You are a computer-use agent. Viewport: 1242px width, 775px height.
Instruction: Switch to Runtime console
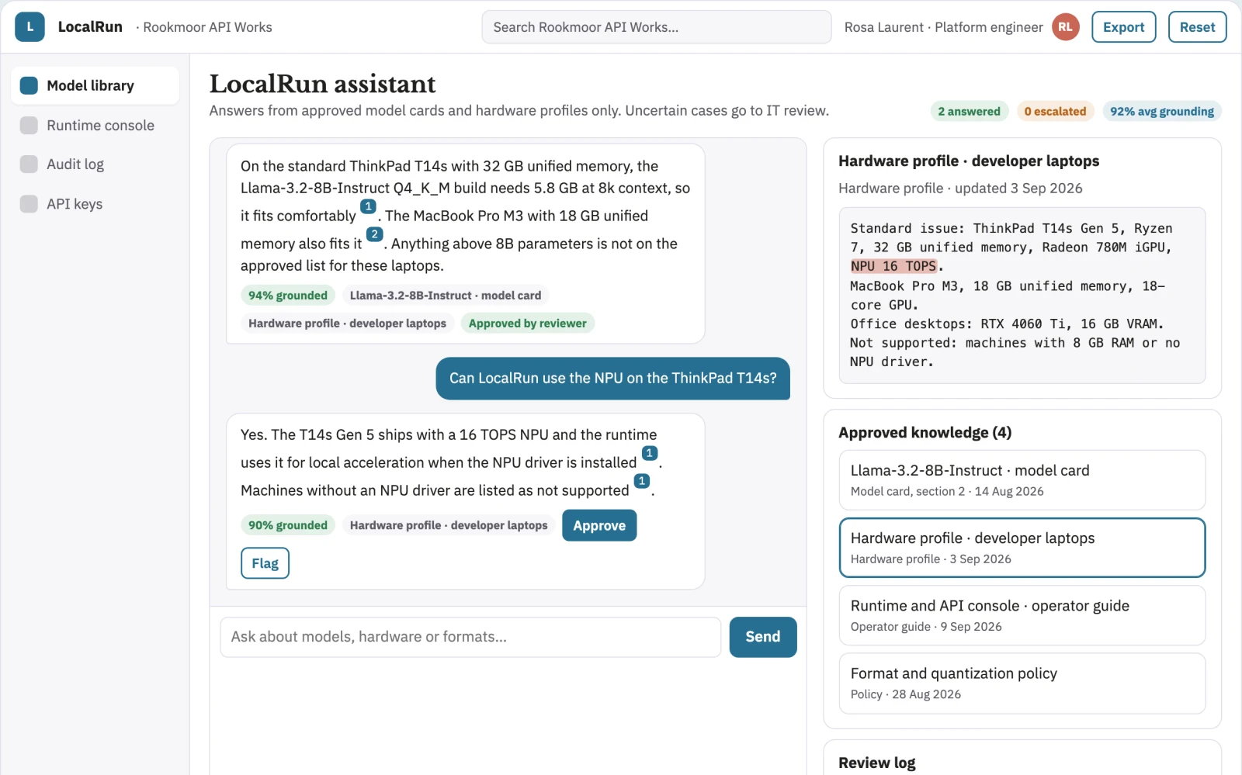(x=95, y=126)
